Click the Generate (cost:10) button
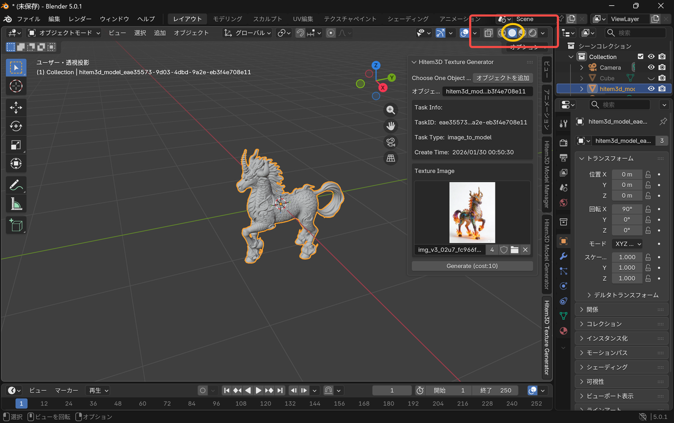 click(x=472, y=266)
